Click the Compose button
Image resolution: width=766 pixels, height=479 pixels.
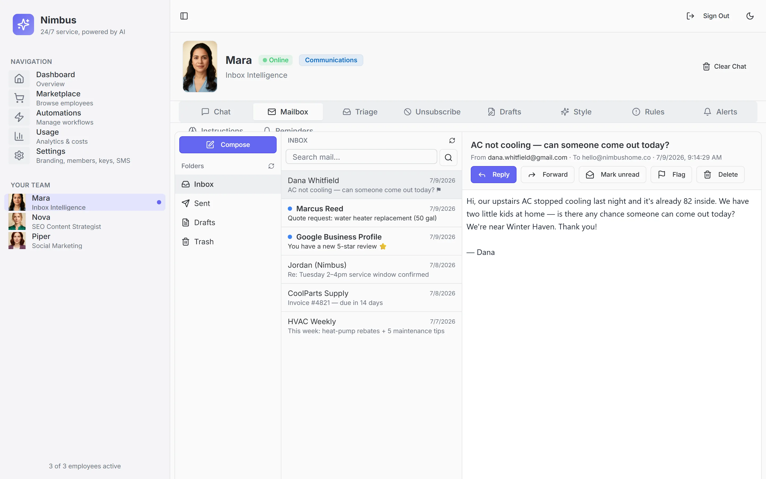[228, 145]
